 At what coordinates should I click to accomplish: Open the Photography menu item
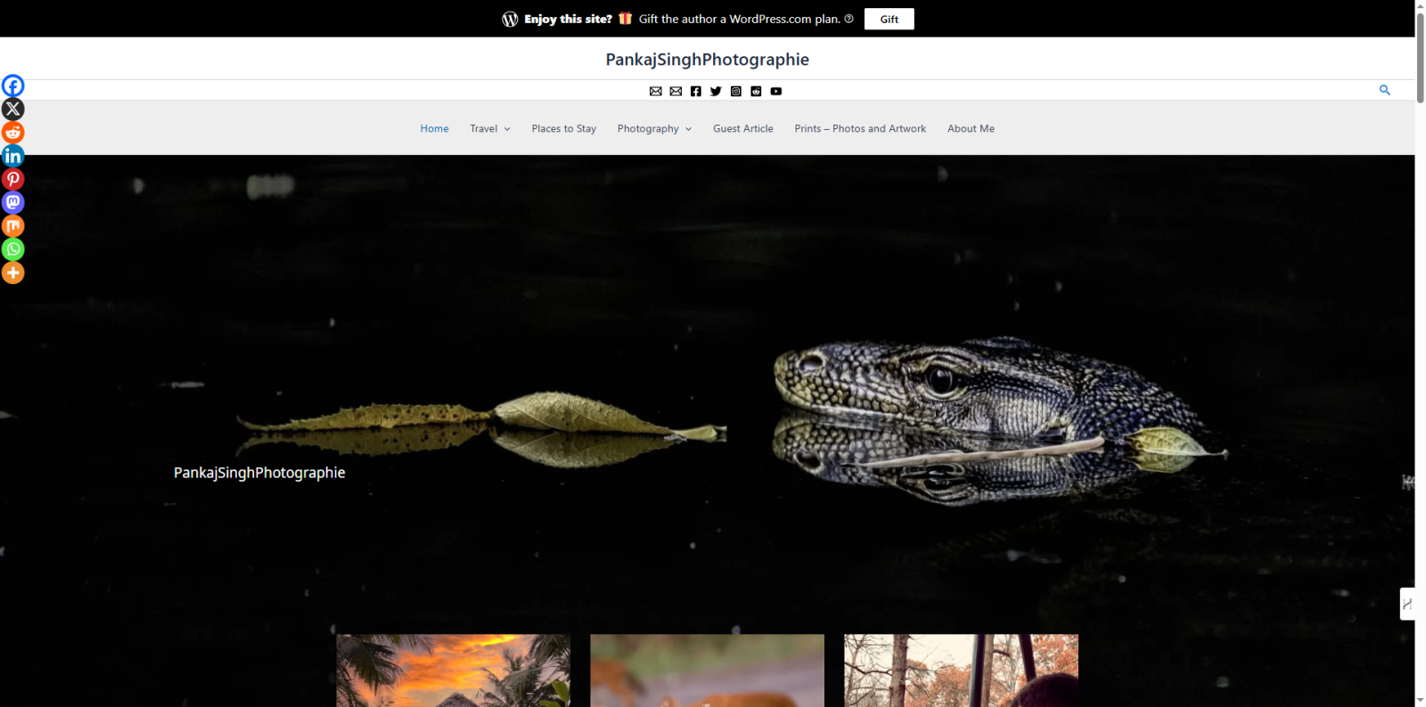tap(648, 128)
